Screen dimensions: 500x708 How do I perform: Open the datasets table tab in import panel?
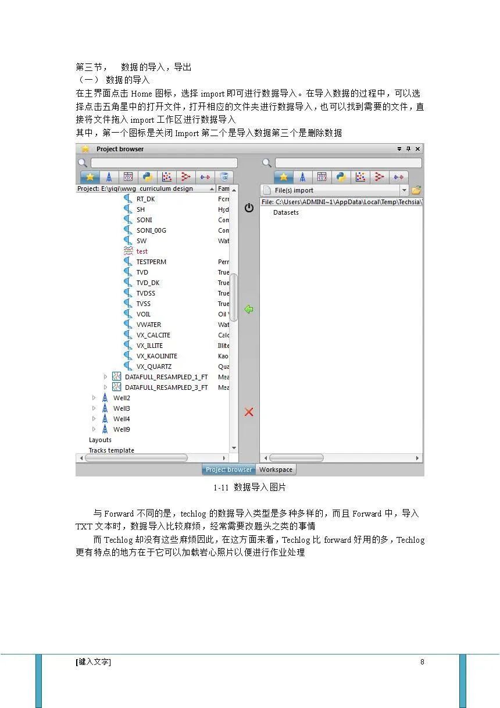coord(322,177)
